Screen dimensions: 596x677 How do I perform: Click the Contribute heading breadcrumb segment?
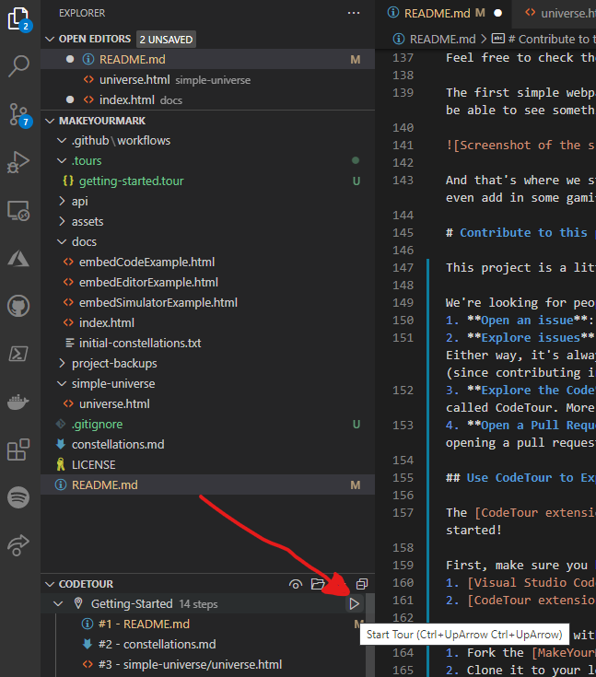coord(544,40)
